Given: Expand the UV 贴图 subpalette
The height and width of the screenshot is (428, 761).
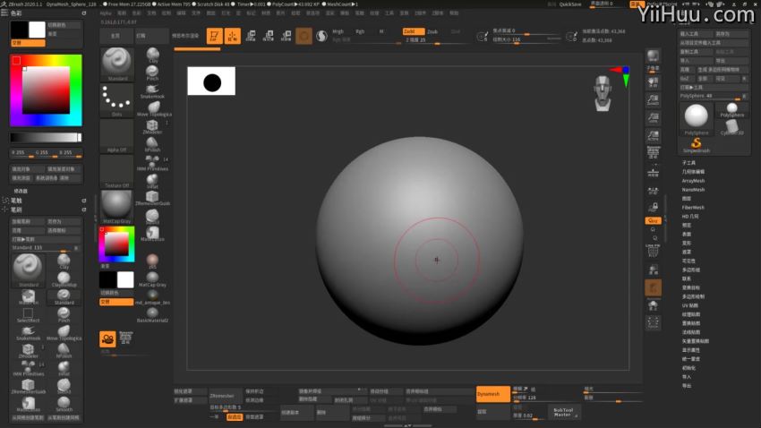Looking at the screenshot, I should click(x=690, y=305).
